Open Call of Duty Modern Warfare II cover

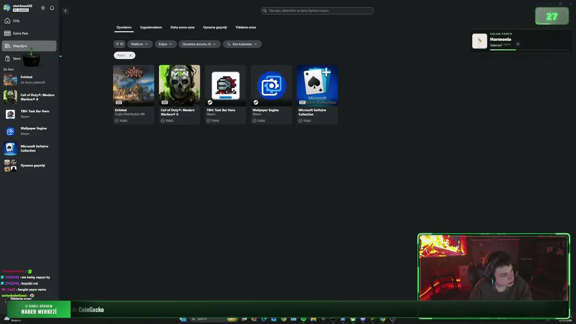180,85
